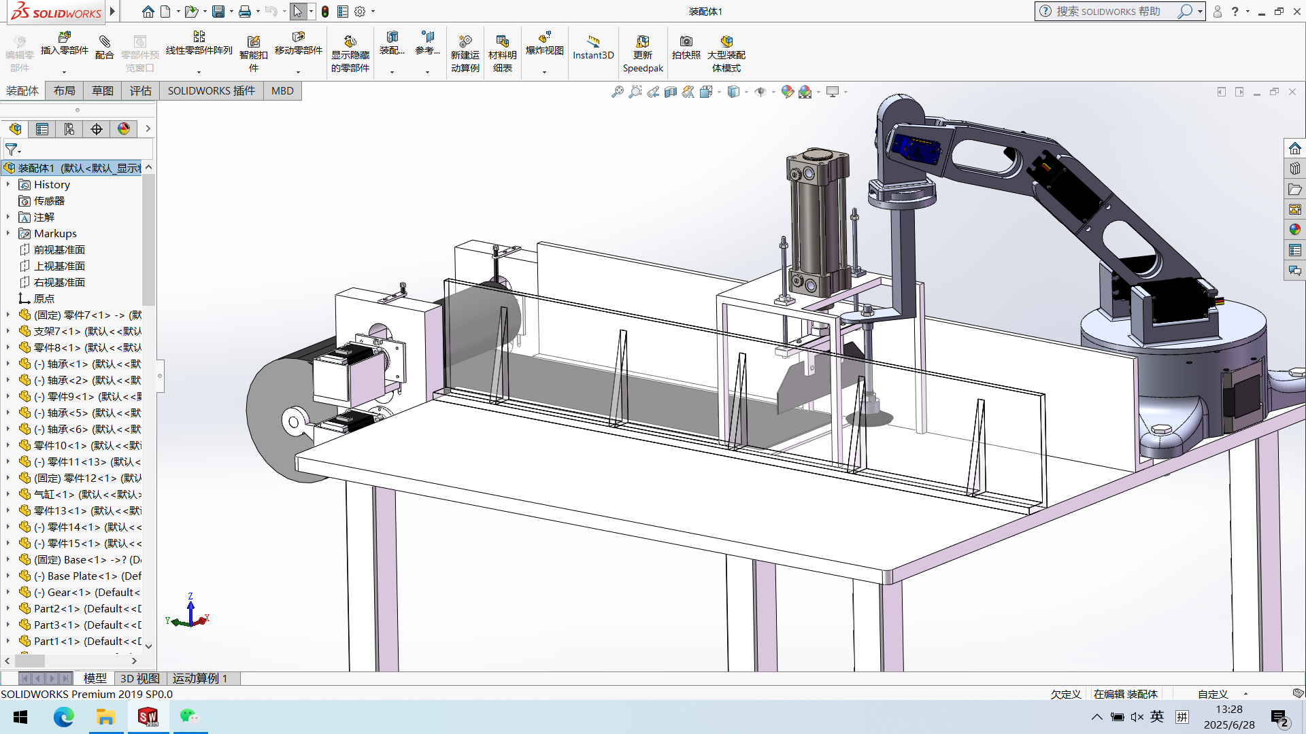
Task: Open the 配合 (Mate) tool
Action: point(104,47)
